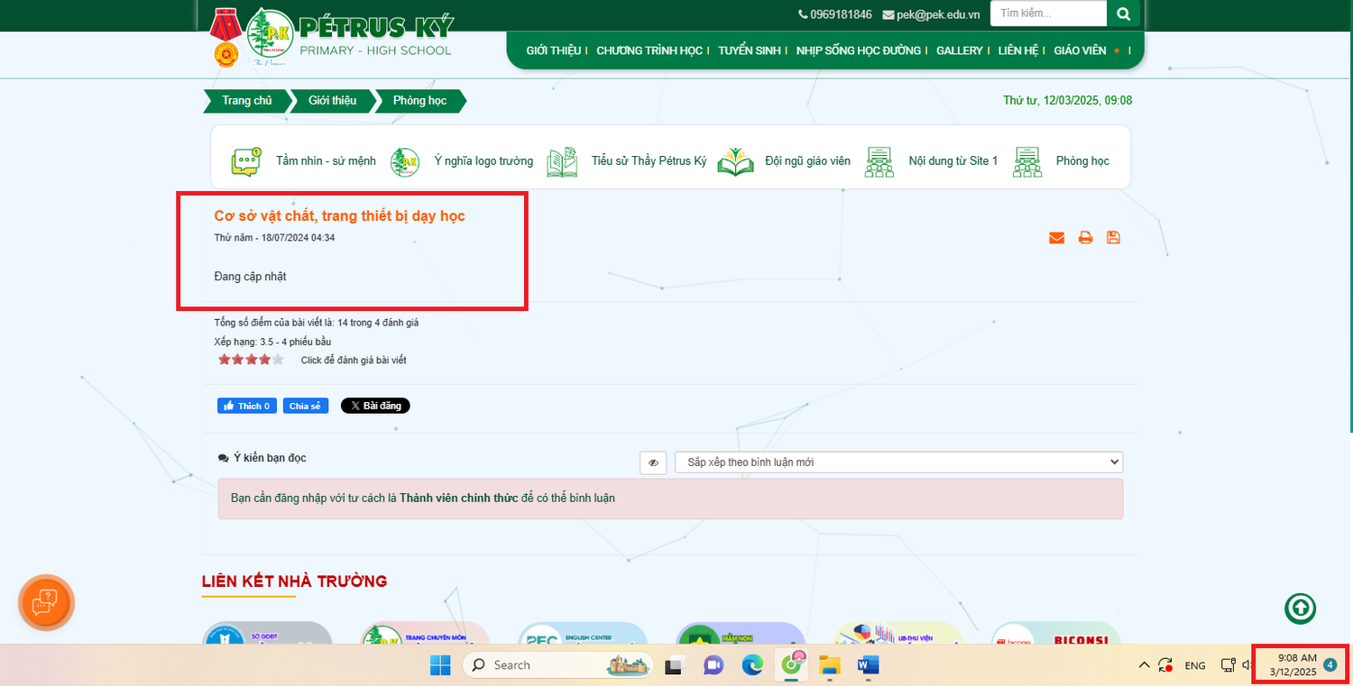This screenshot has width=1353, height=686.
Task: Click the Facebook Chia sẻ button
Action: coord(306,406)
